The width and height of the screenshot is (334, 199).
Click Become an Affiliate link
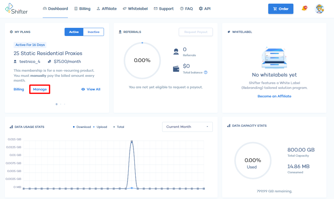click(x=274, y=96)
